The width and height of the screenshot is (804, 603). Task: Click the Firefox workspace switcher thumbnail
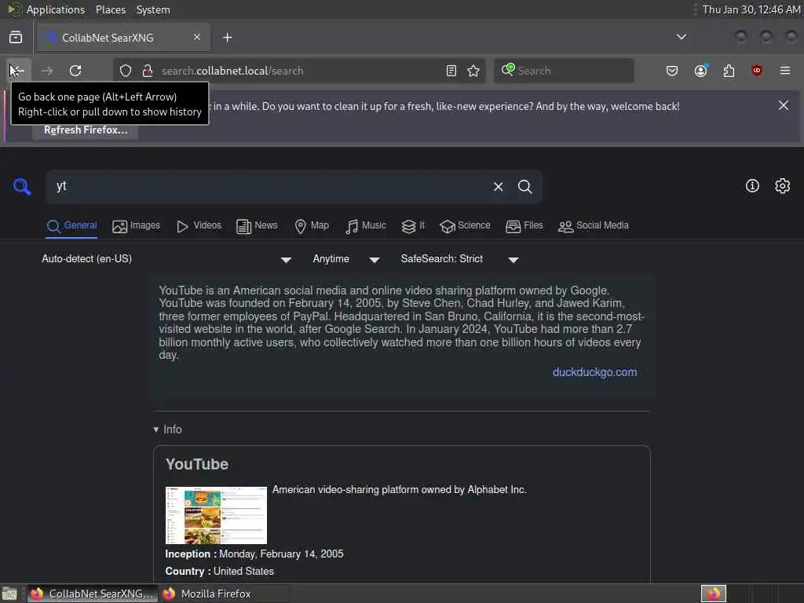pyautogui.click(x=713, y=594)
